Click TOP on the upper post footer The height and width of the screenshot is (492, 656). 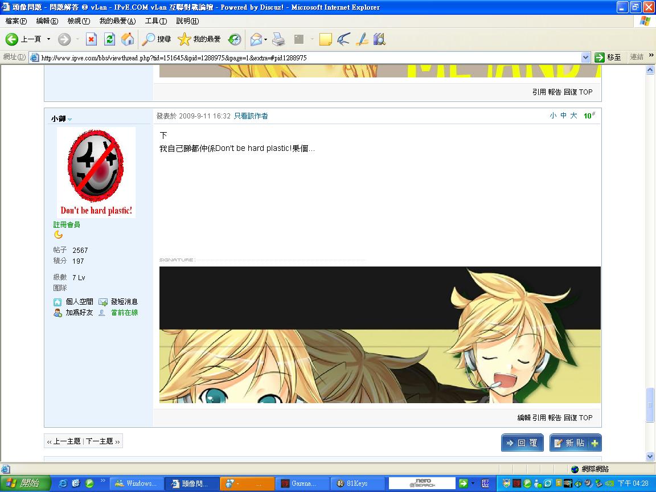tap(586, 92)
